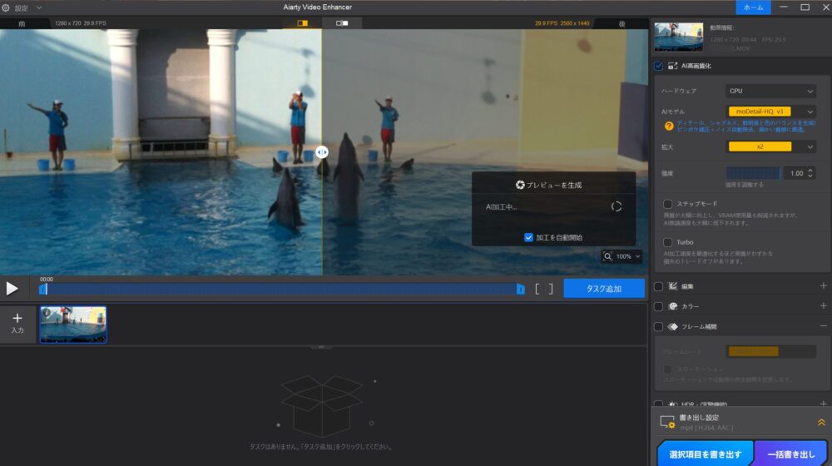Enable the Turbo checkbox
The image size is (832, 466).
point(668,242)
